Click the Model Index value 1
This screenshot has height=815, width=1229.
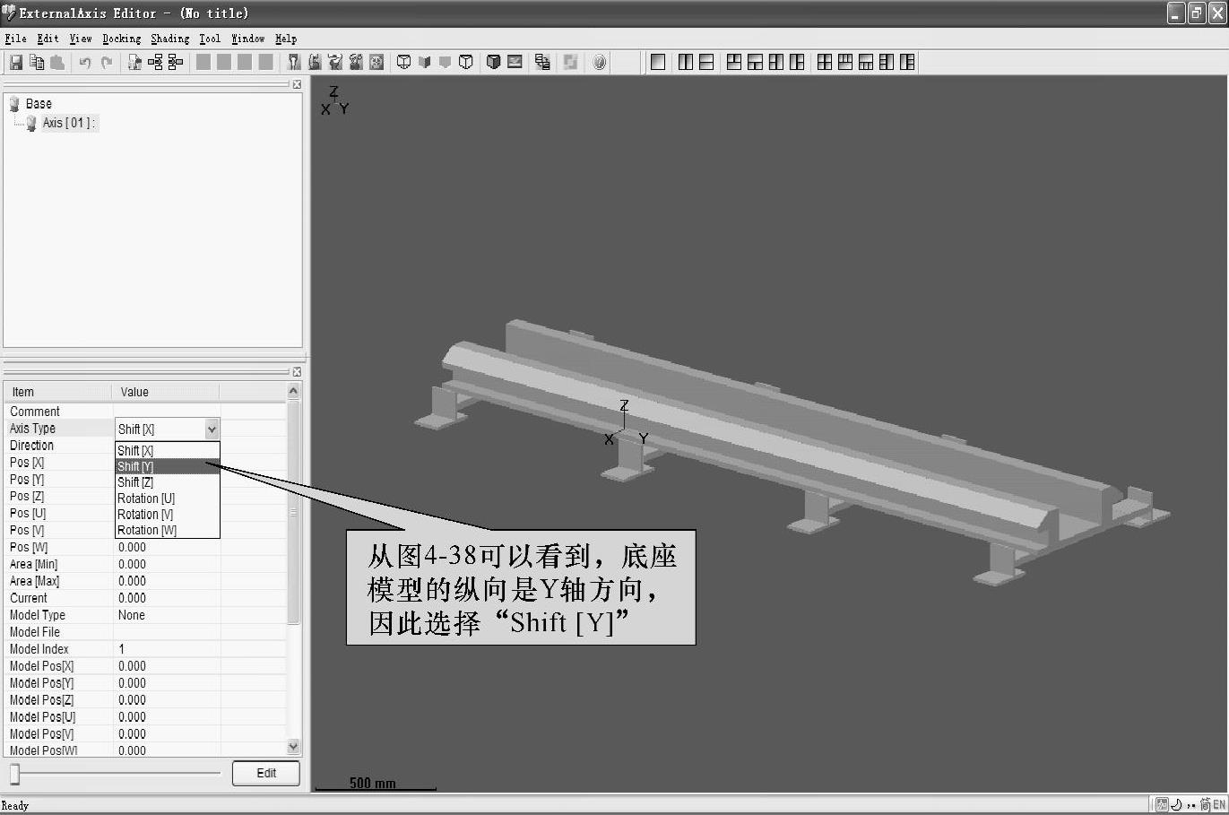point(122,649)
